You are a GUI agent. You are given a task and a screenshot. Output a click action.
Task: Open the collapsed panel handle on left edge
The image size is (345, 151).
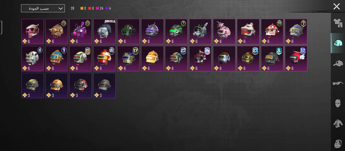(1, 27)
